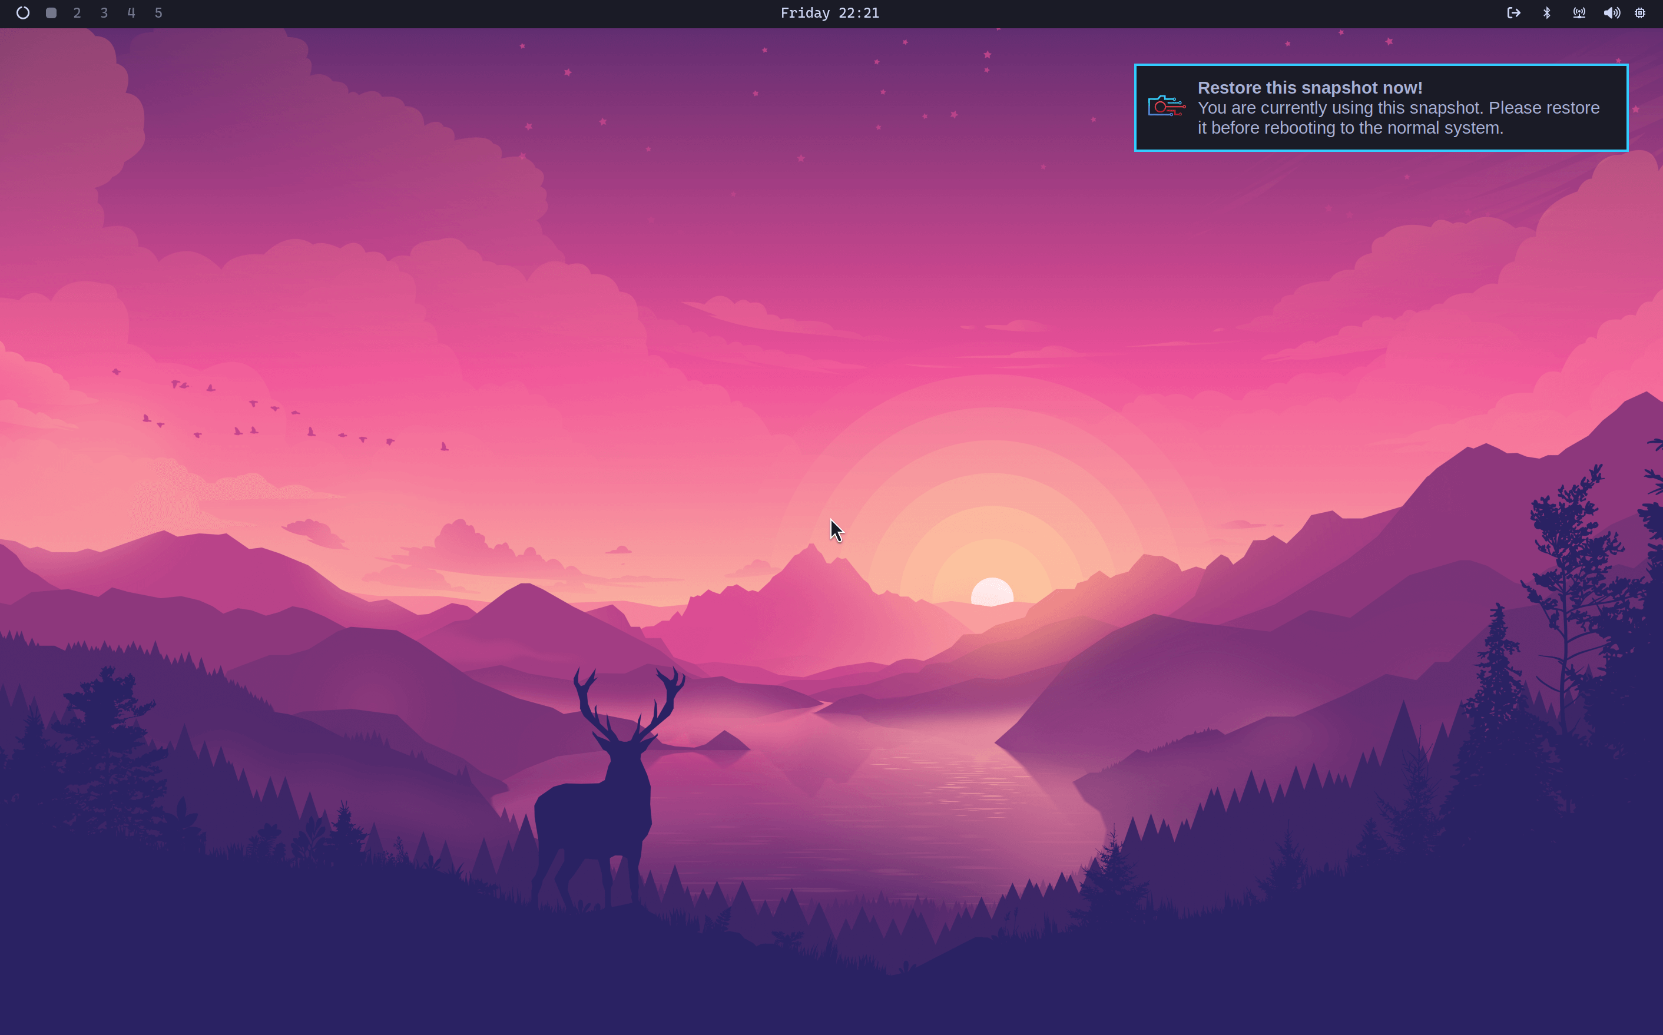The height and width of the screenshot is (1035, 1663).
Task: Click the empty top bar left of clock
Action: click(479, 13)
